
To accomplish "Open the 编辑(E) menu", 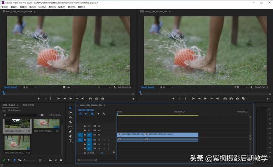I will click(x=14, y=7).
